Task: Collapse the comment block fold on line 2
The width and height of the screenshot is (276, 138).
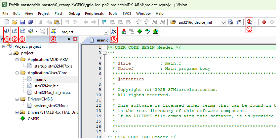Action: pos(104,53)
